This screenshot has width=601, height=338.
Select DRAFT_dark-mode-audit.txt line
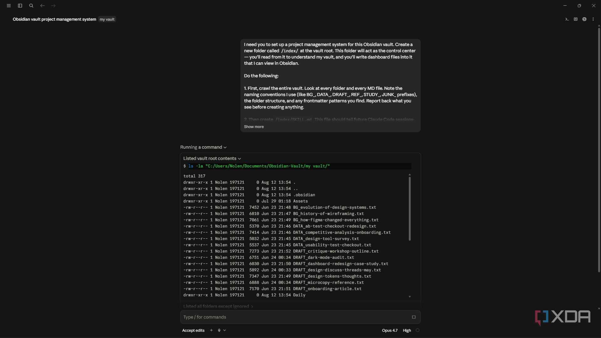(269, 258)
